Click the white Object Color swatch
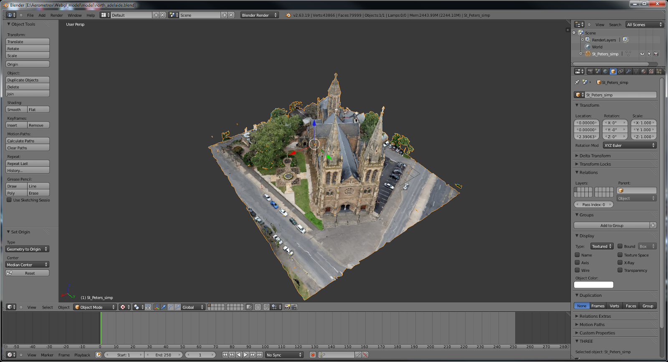668x362 pixels. [593, 285]
